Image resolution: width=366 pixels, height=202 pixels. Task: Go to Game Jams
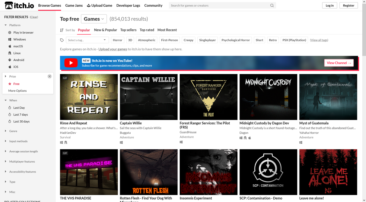coord(74,5)
